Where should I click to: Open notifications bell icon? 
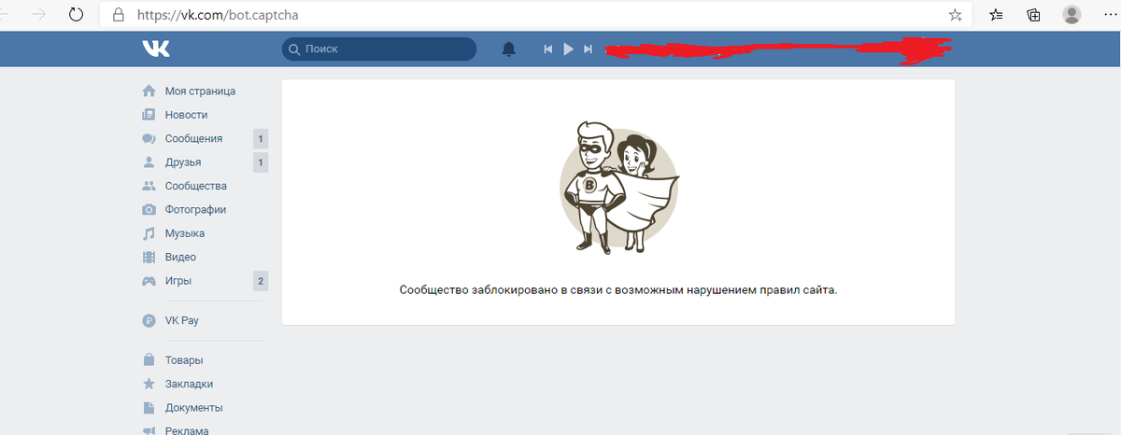(x=508, y=49)
